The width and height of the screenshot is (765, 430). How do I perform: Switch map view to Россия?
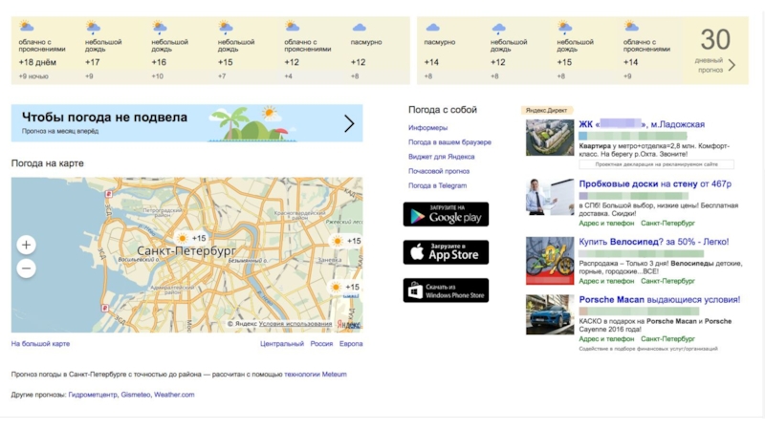[321, 344]
